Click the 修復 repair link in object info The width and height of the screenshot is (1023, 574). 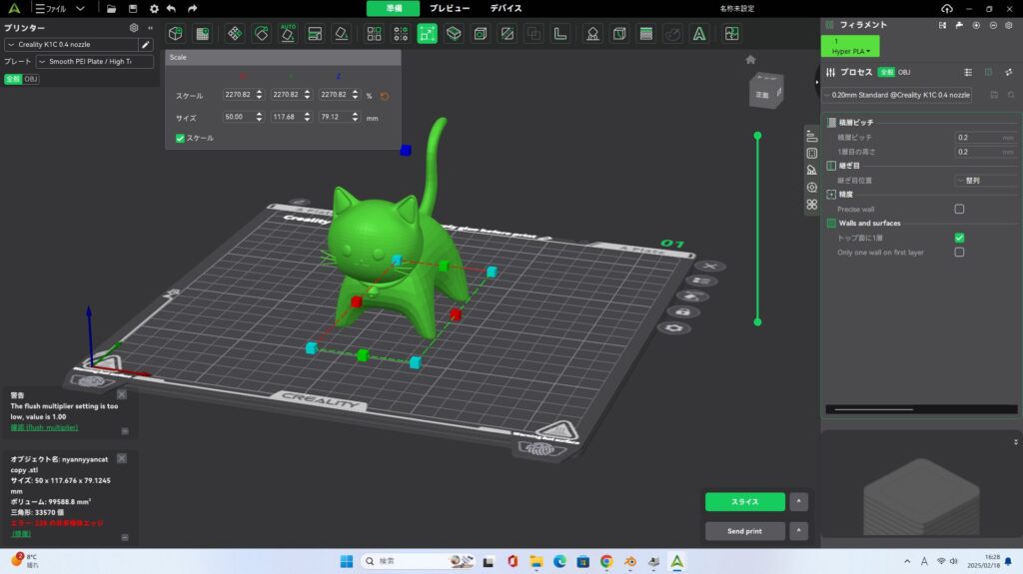point(22,533)
